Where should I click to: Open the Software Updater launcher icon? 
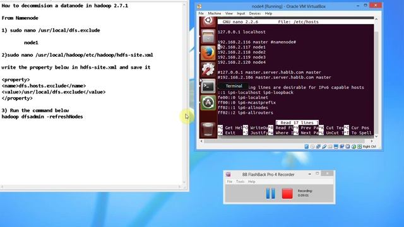tap(208, 103)
